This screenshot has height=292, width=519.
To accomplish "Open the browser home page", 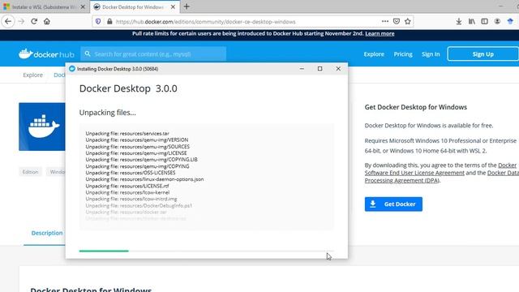I will click(47, 22).
